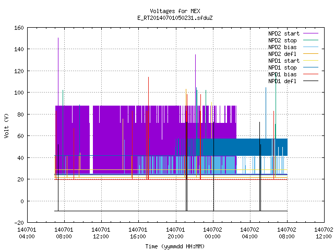Select the NPD1 defl legend label
This screenshot has height=251, width=334.
(282, 81)
